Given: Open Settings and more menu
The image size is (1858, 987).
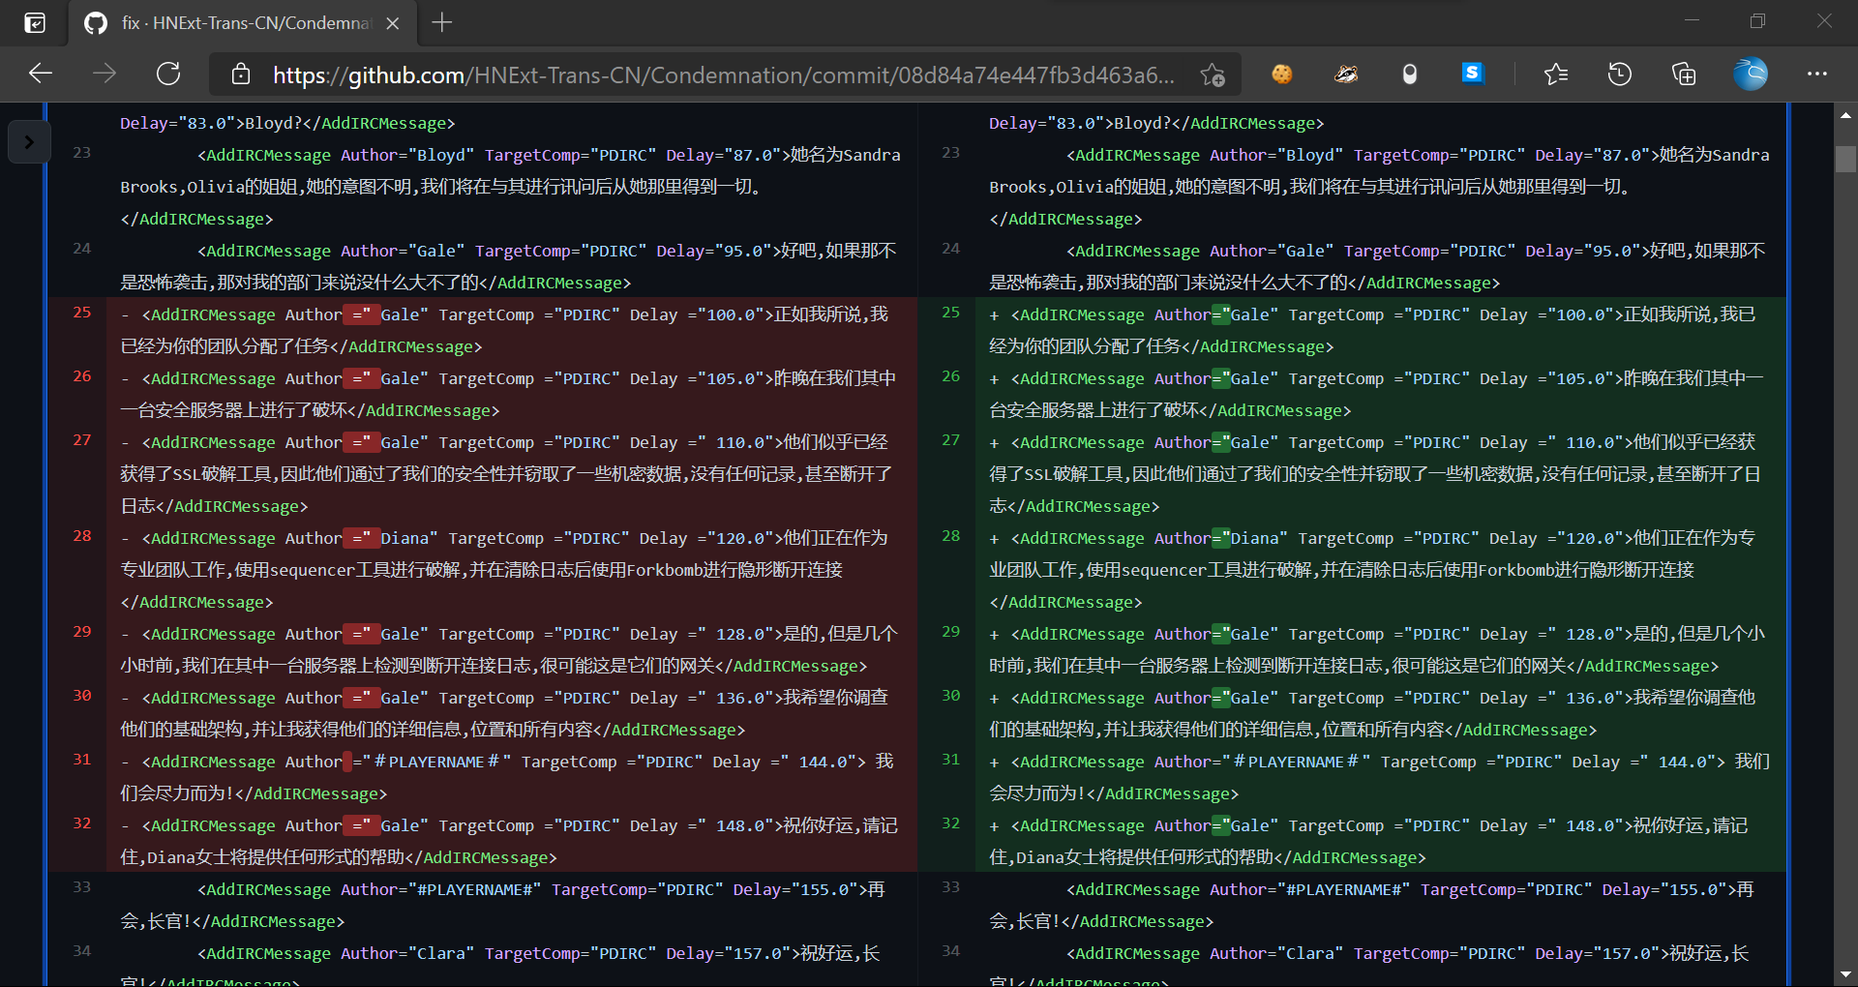Looking at the screenshot, I should click(x=1819, y=74).
